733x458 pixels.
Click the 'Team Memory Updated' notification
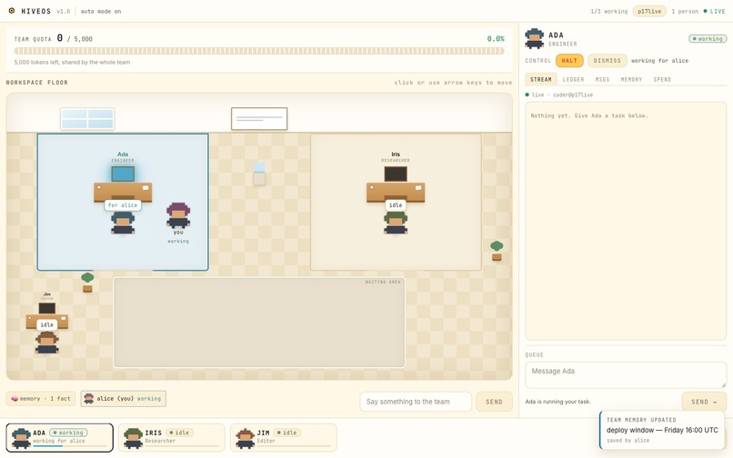[x=661, y=430]
